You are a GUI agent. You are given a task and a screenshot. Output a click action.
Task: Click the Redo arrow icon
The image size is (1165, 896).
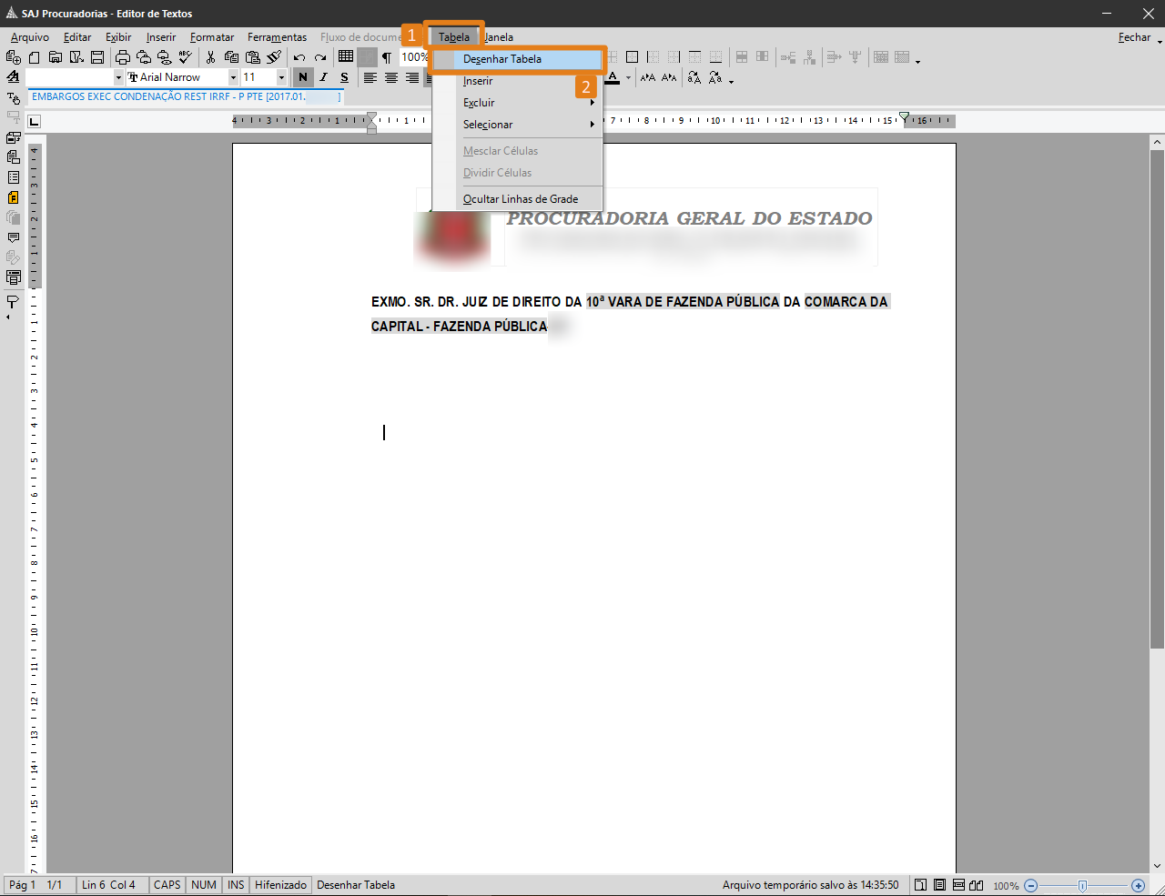tap(320, 57)
